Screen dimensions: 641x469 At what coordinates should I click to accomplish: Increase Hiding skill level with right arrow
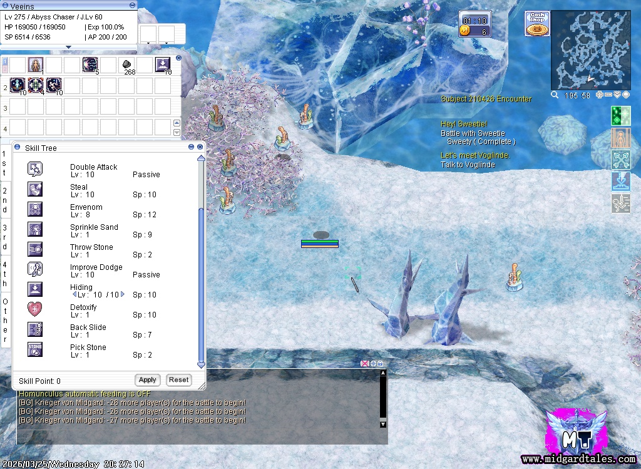tap(123, 294)
